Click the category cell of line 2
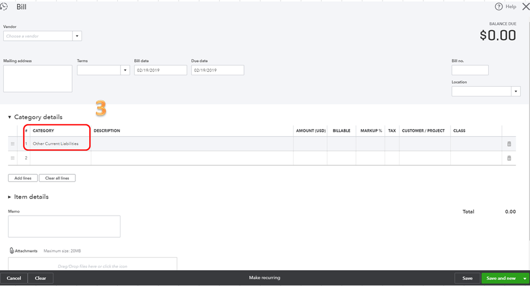 pos(60,158)
